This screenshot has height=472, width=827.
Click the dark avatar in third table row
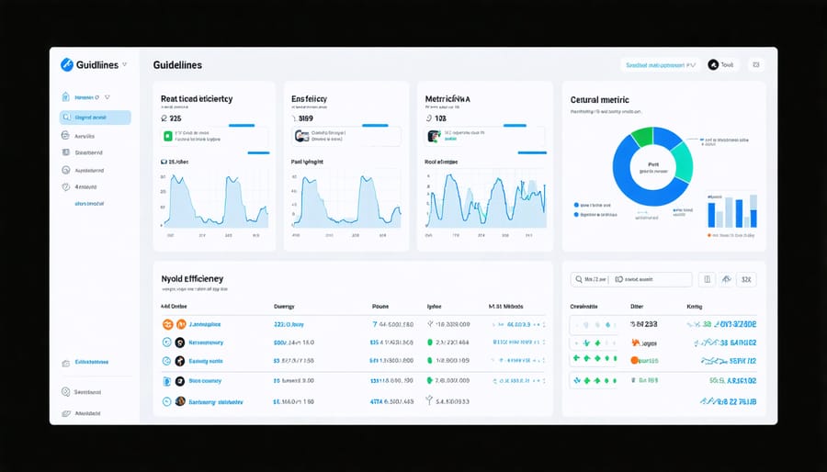tap(180, 361)
